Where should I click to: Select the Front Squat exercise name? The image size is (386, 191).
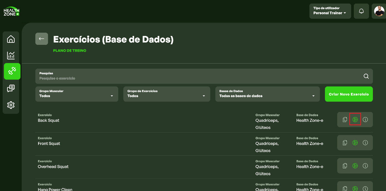pyautogui.click(x=49, y=143)
